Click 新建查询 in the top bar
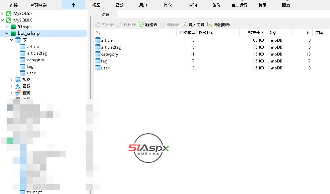This screenshot has width=330, height=194. tap(38, 5)
